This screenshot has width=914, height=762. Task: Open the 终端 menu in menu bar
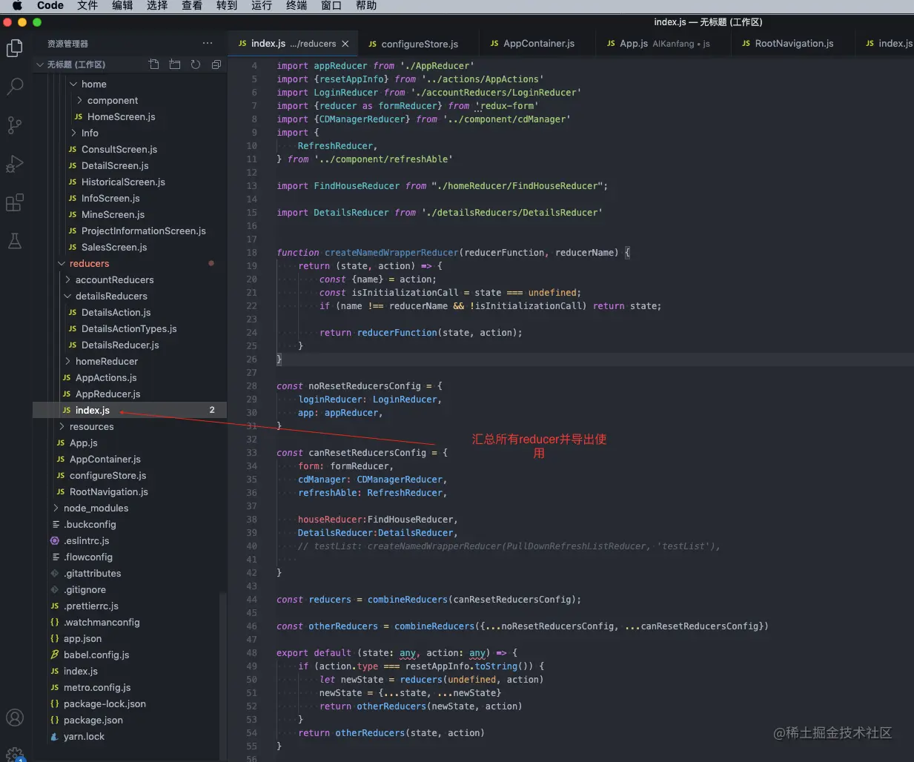(297, 5)
